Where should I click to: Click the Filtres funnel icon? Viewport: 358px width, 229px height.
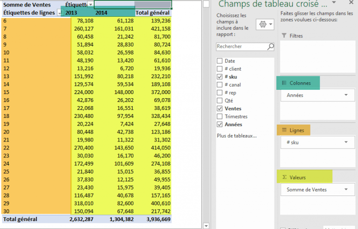(x=284, y=35)
